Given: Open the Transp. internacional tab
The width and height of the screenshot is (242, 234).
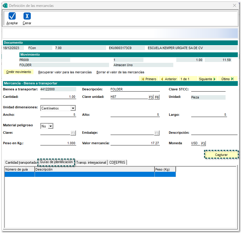Looking at the screenshot, I should click(91, 162).
